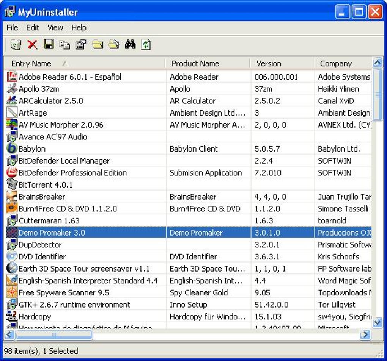The image size is (387, 361).
Task: Select the DVD Identifier entry
Action: 42,257
